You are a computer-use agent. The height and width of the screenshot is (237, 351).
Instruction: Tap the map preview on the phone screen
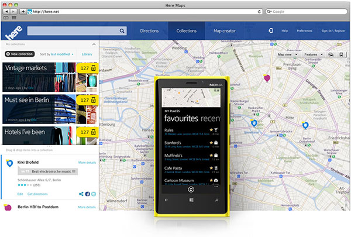[191, 98]
